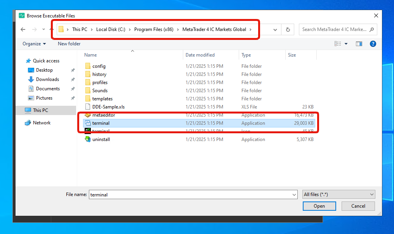Click the DDE-Sample.xls file icon
Viewport: 394px width, 234px height.
tap(88, 107)
